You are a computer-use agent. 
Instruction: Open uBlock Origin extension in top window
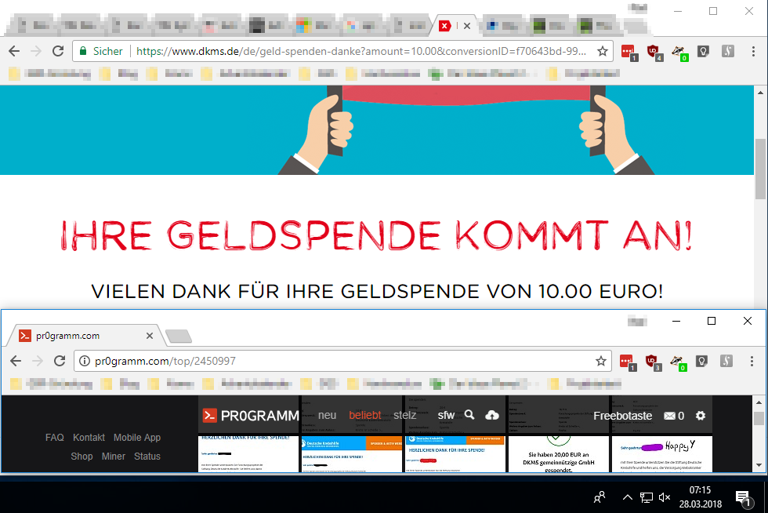coord(654,52)
